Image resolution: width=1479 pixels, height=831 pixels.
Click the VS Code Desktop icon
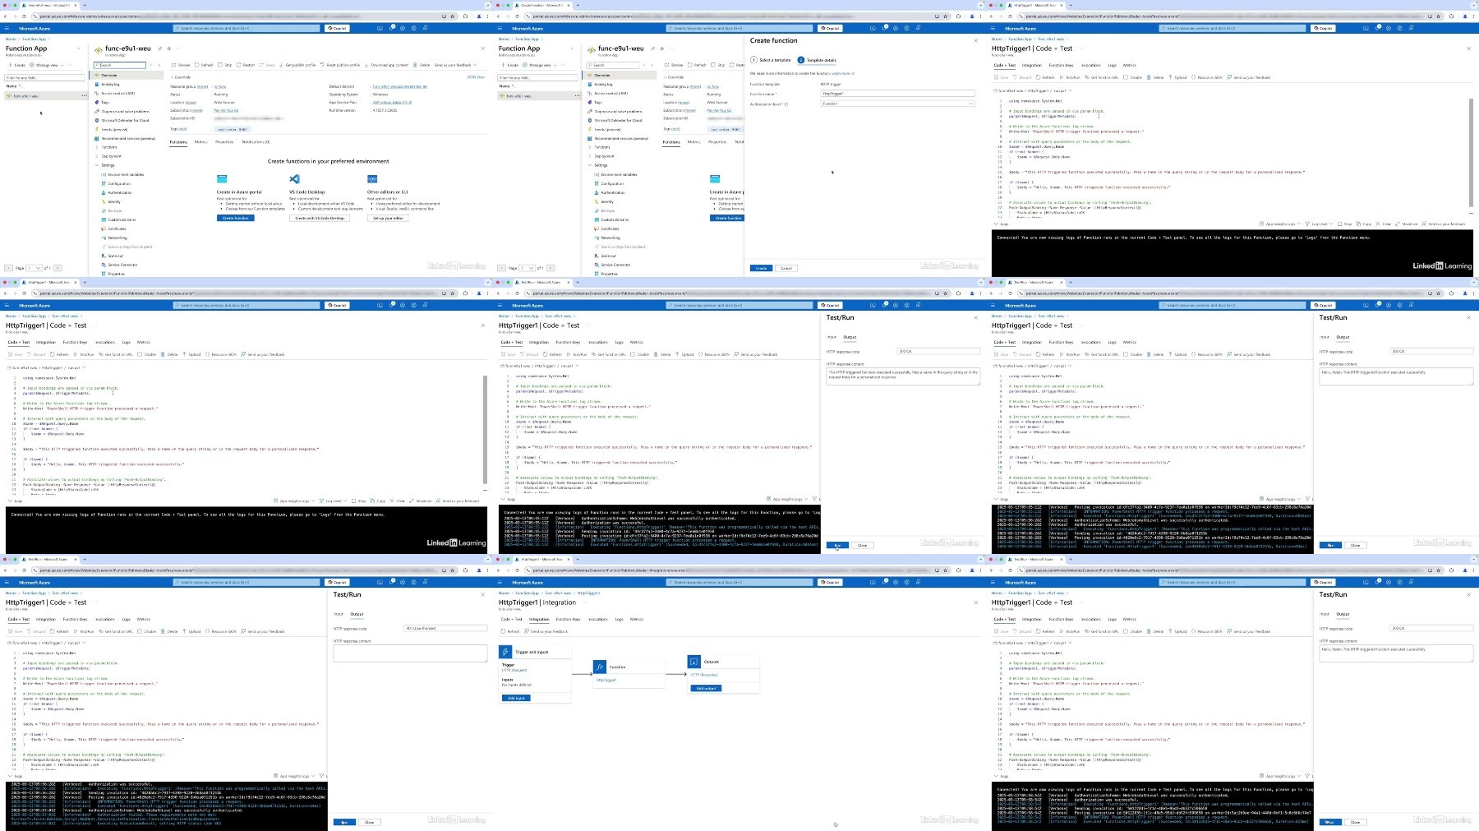pyautogui.click(x=295, y=178)
